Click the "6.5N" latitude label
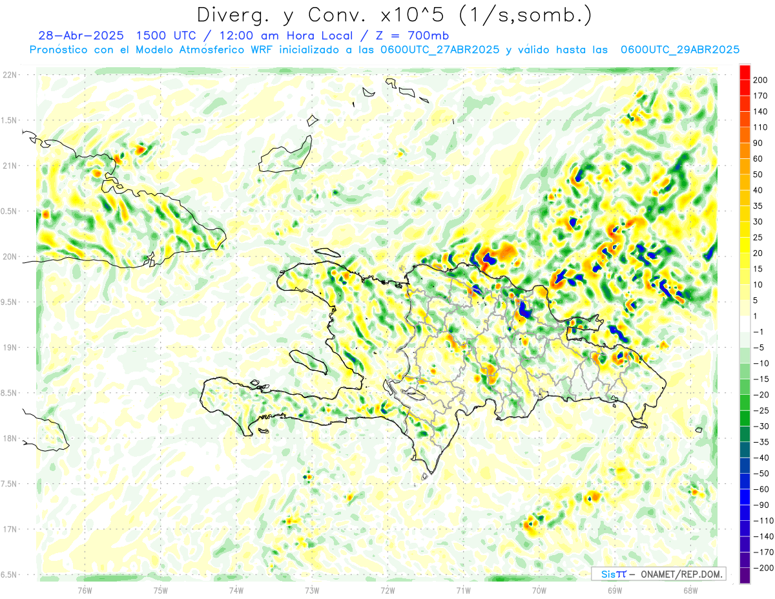775x599 pixels. [x=10, y=574]
